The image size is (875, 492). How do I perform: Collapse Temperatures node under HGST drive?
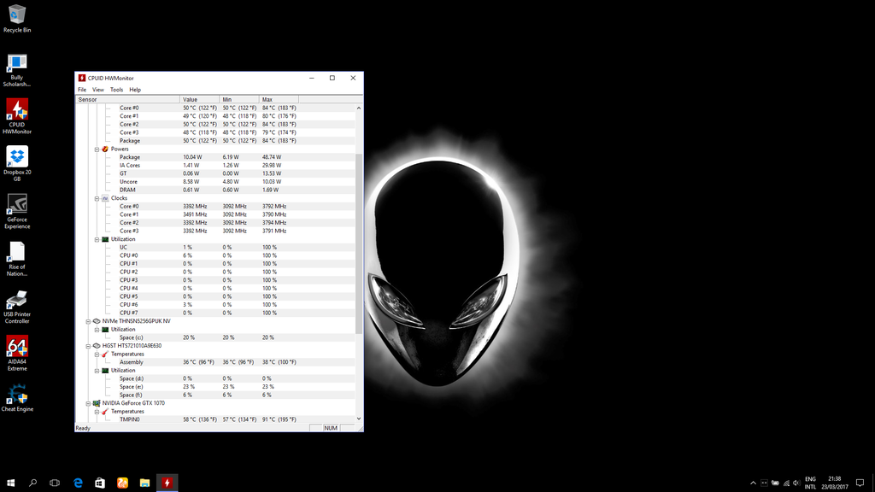(97, 354)
